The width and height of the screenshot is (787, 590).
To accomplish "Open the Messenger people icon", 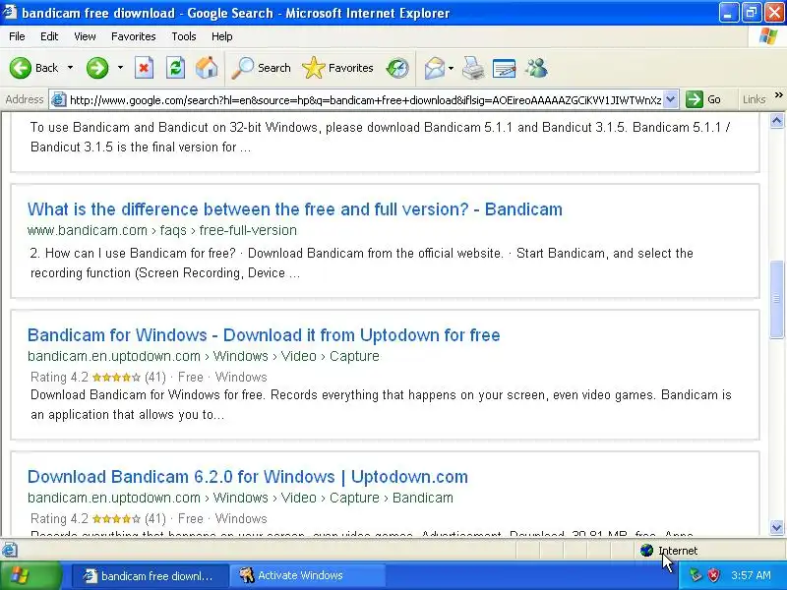I will pyautogui.click(x=536, y=68).
